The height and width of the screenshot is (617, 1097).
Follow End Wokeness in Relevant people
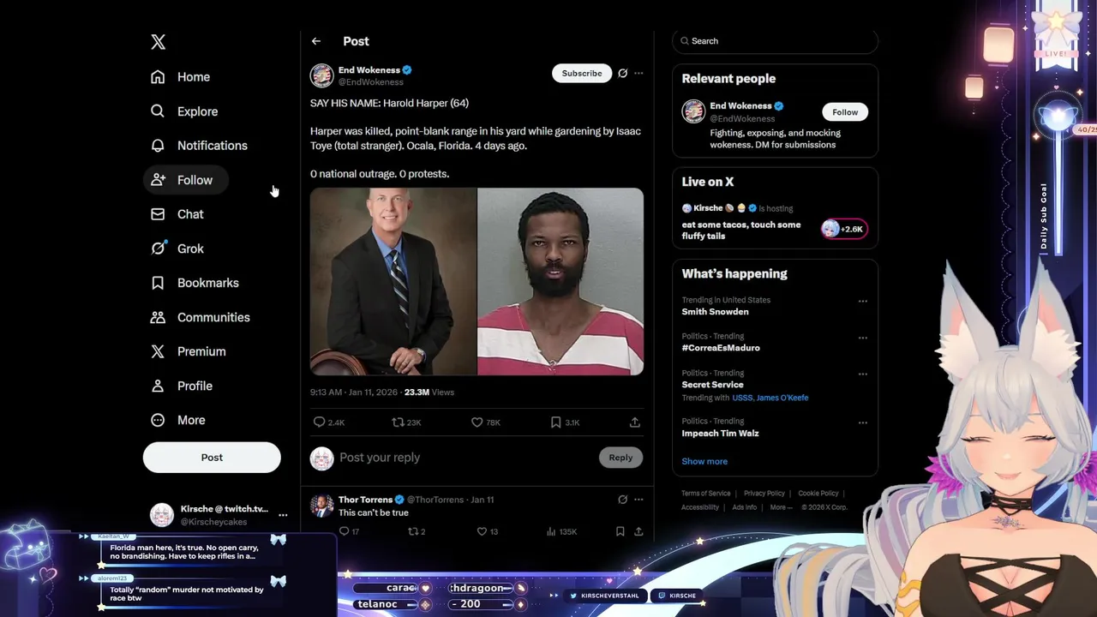(x=845, y=112)
